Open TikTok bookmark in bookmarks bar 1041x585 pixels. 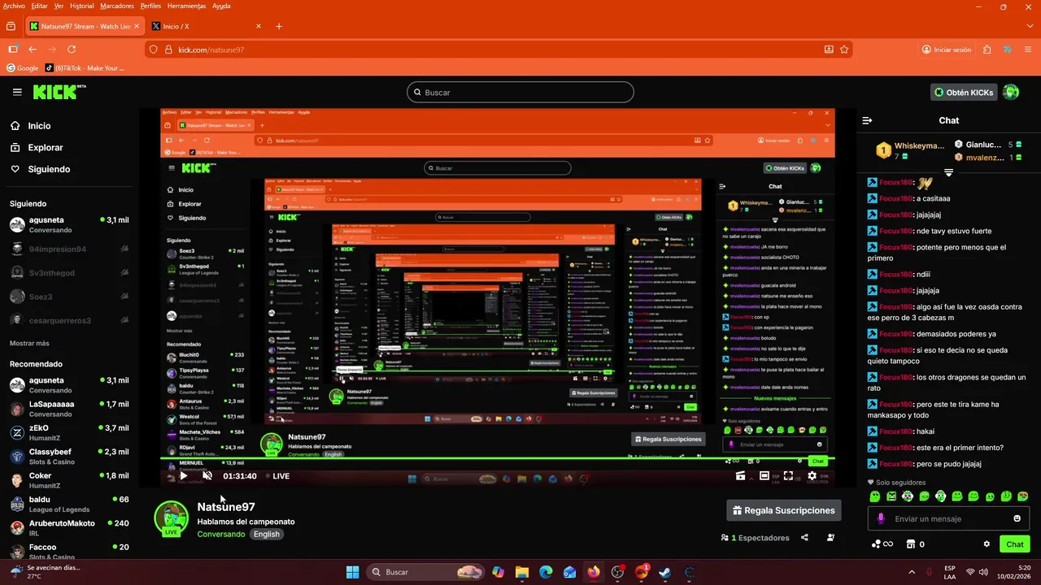point(85,68)
